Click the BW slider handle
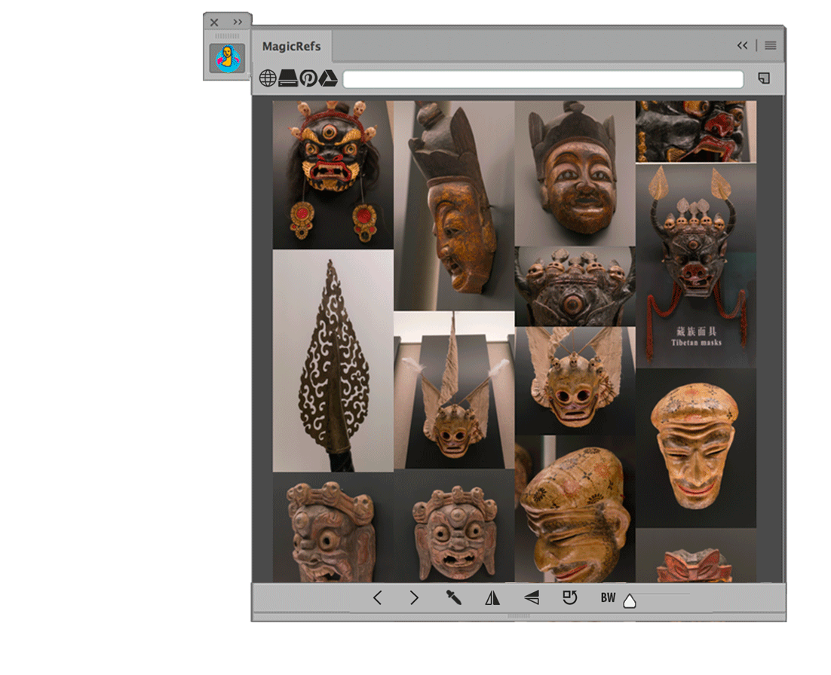The image size is (831, 675). [x=630, y=600]
